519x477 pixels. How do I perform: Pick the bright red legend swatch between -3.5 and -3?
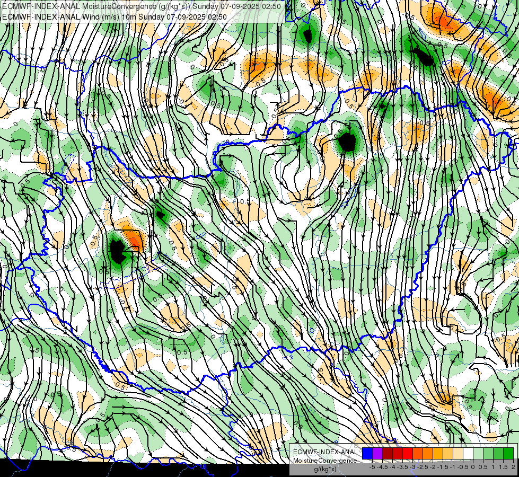click(x=408, y=454)
